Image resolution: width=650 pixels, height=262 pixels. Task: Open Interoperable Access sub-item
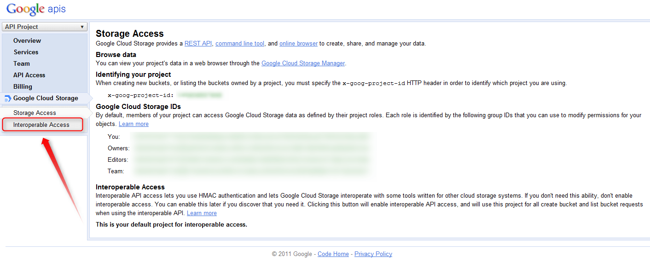click(x=41, y=125)
